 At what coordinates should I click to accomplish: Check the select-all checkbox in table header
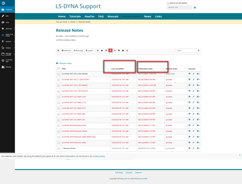[x=58, y=68]
